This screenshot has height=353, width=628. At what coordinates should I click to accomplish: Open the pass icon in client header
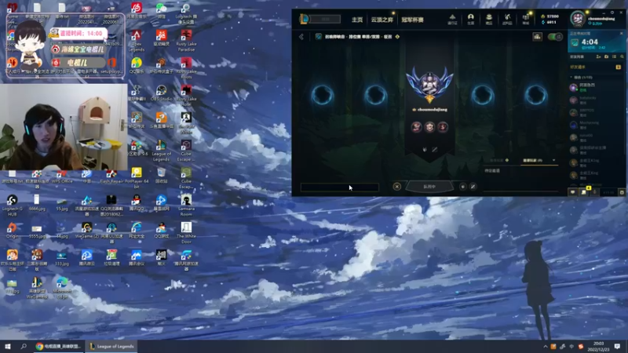coord(452,18)
